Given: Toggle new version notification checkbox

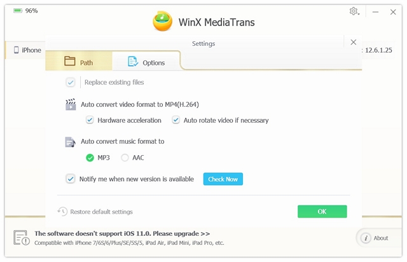Looking at the screenshot, I should pos(71,179).
